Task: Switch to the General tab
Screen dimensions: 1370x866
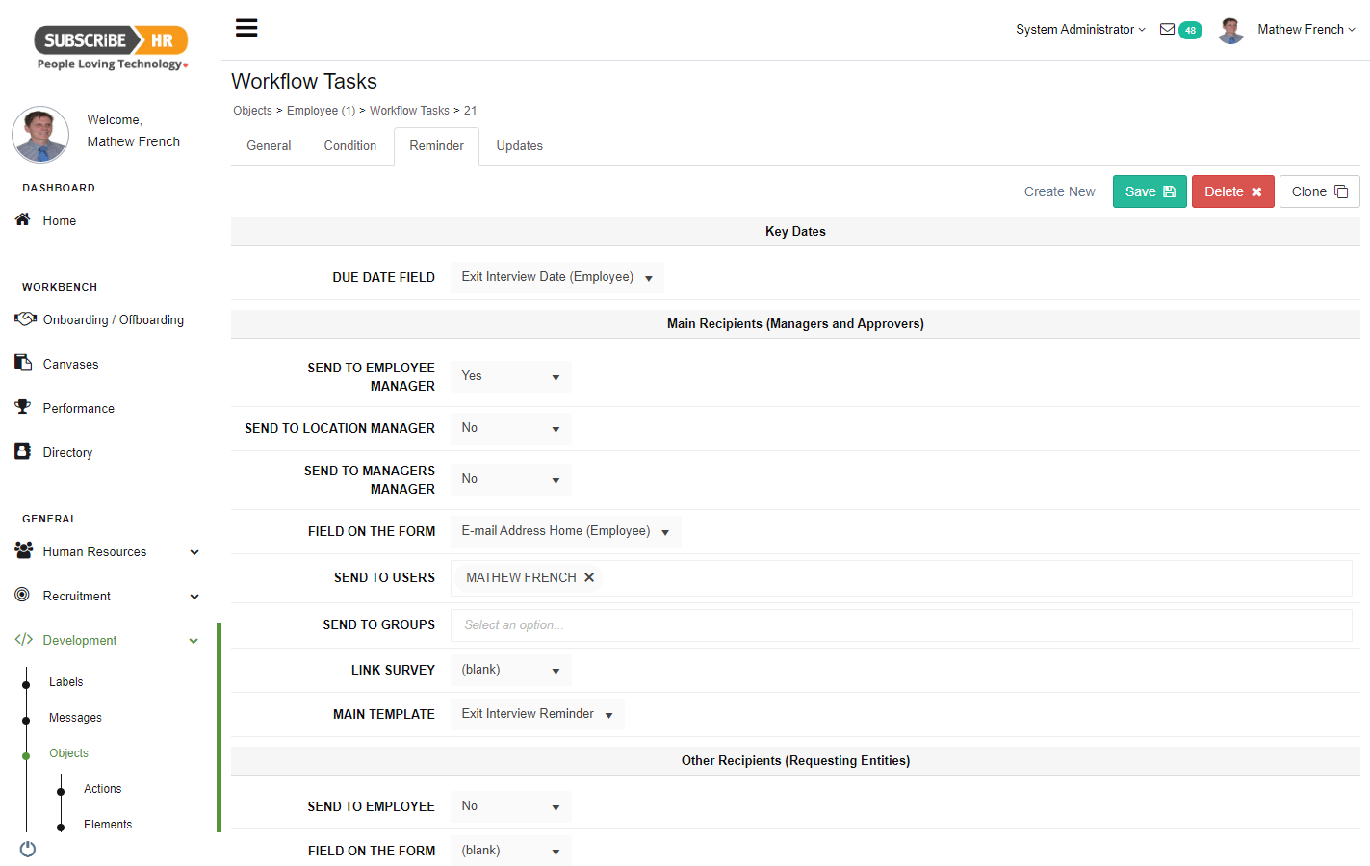Action: coord(268,145)
